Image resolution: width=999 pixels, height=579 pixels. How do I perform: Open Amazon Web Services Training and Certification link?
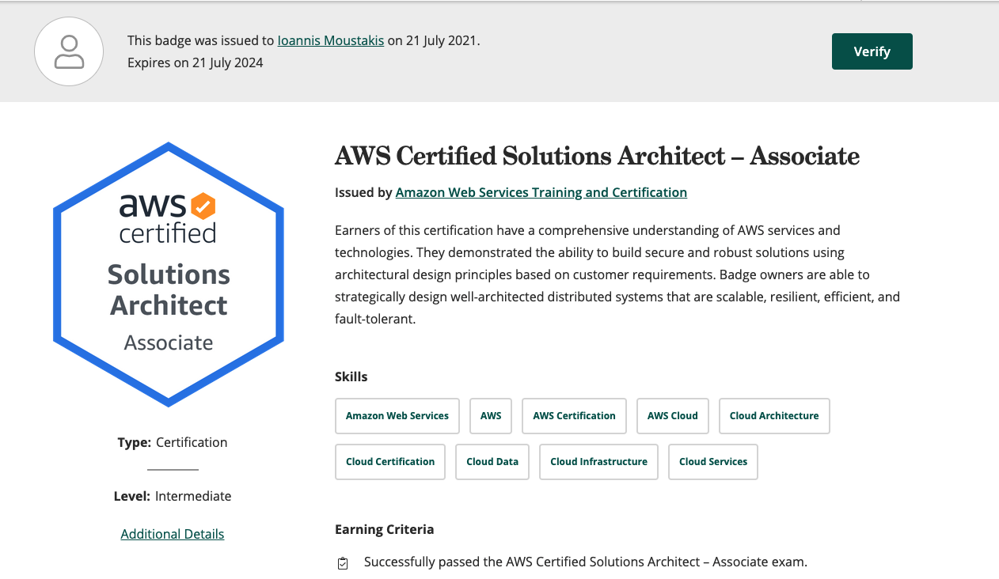541,192
